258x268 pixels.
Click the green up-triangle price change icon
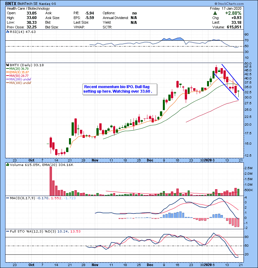click(215, 13)
